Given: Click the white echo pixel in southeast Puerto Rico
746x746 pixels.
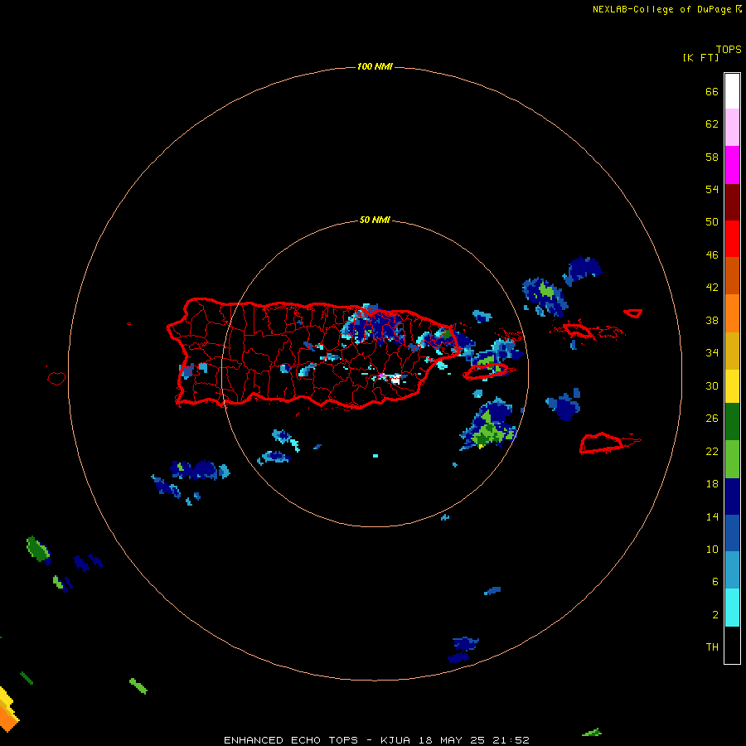Looking at the screenshot, I should 395,379.
